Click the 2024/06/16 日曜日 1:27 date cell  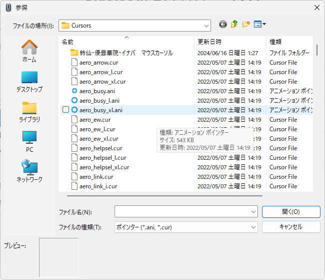click(x=228, y=53)
